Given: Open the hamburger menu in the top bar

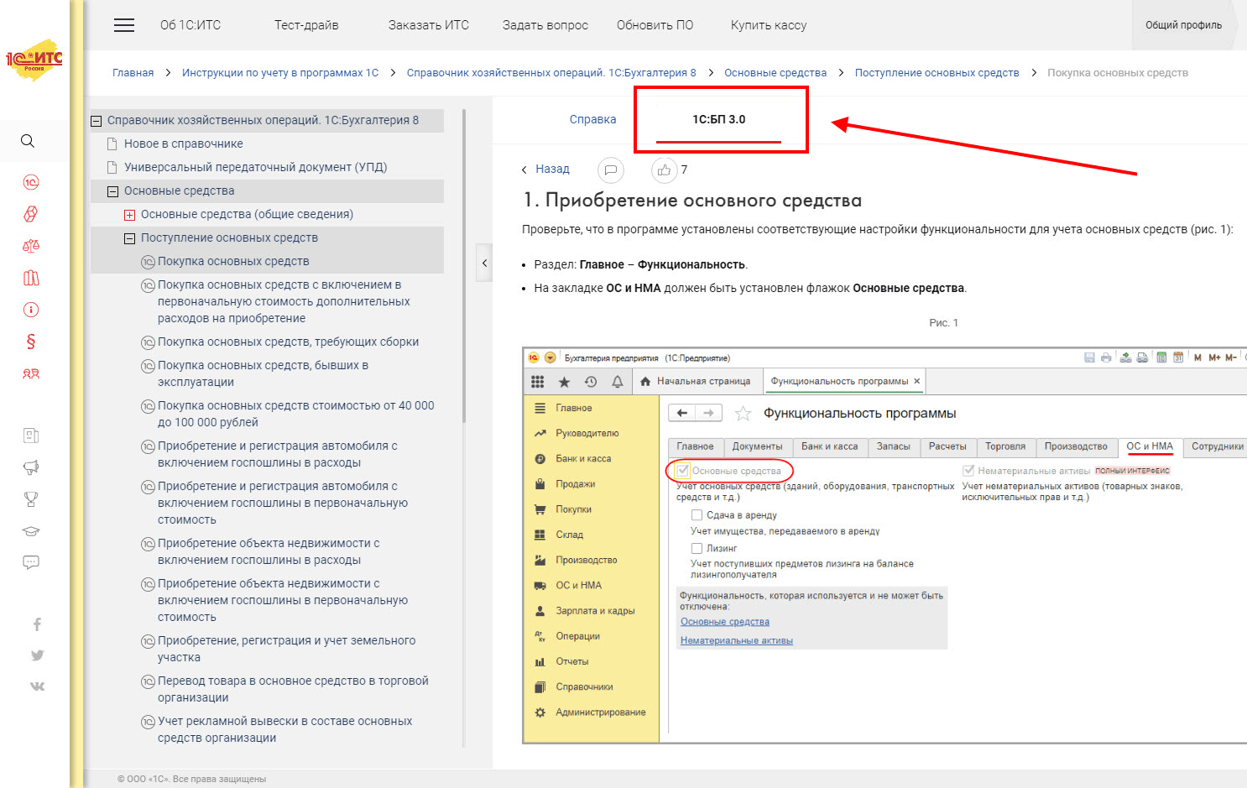Looking at the screenshot, I should click(x=124, y=25).
